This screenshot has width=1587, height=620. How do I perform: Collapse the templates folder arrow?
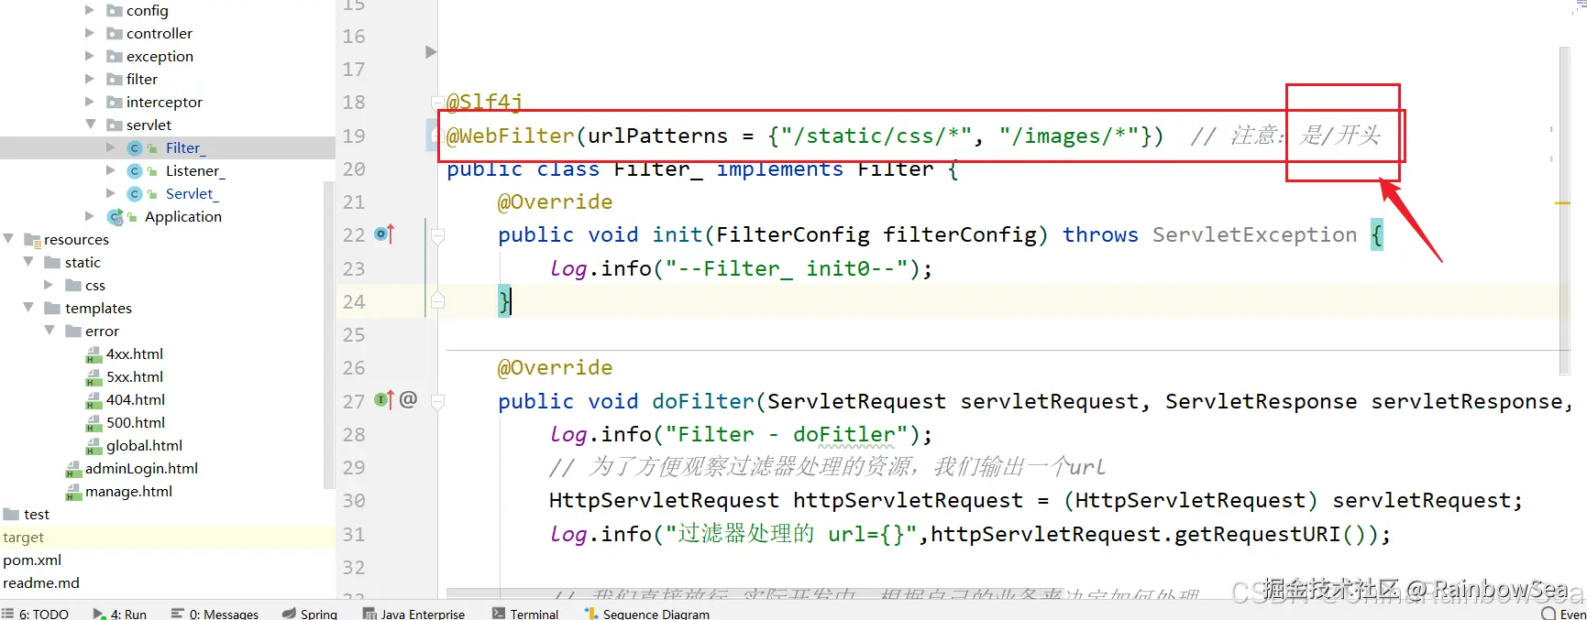click(28, 308)
